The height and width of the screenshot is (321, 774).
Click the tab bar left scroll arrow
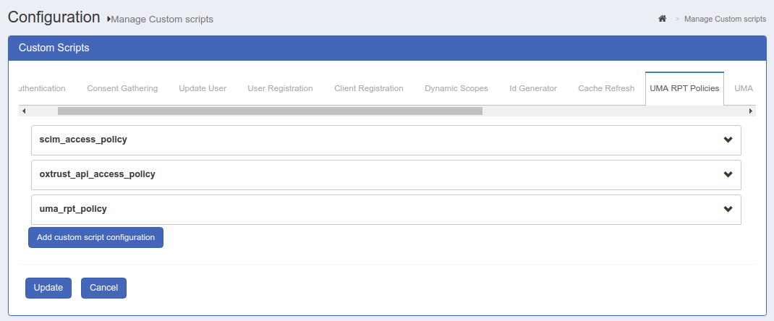click(24, 111)
